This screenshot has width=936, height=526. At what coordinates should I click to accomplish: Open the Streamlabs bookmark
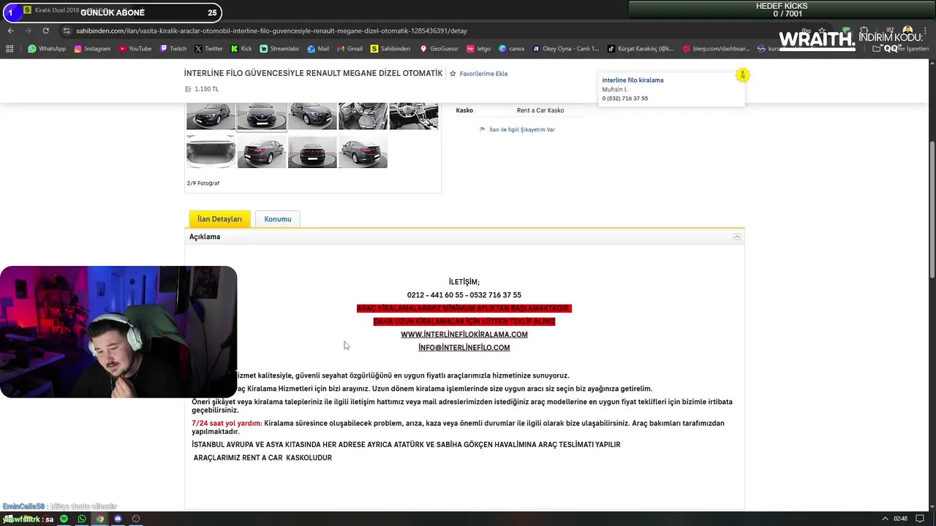coord(279,49)
